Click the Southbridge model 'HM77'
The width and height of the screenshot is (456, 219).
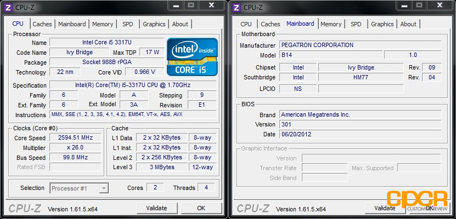click(361, 77)
